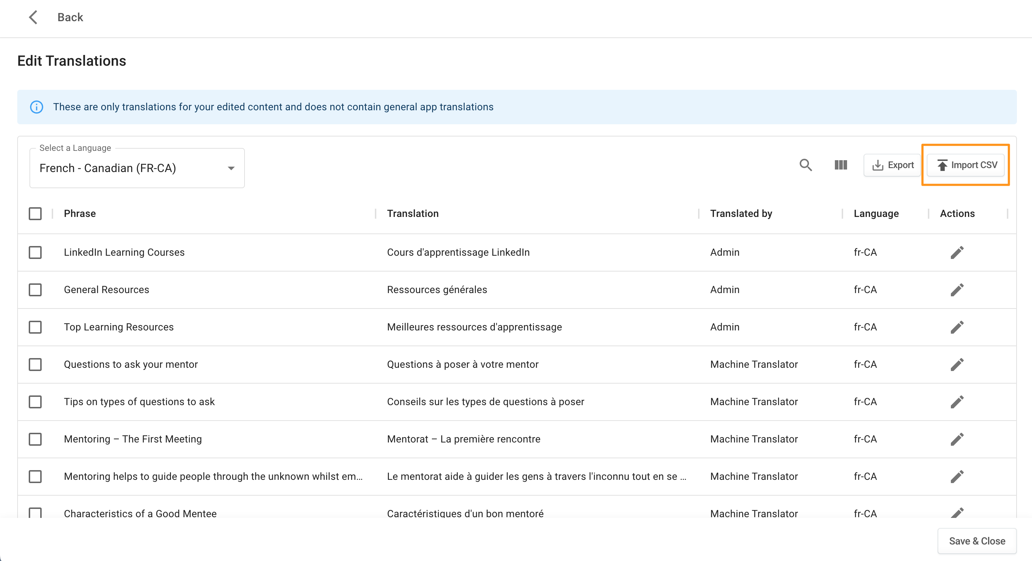Edit Mentoring – The First Meeting pencil
This screenshot has height=561, width=1032.
[x=957, y=439]
